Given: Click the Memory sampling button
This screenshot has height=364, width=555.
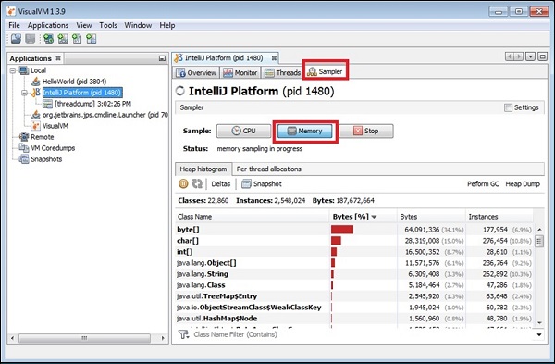Looking at the screenshot, I should [304, 131].
